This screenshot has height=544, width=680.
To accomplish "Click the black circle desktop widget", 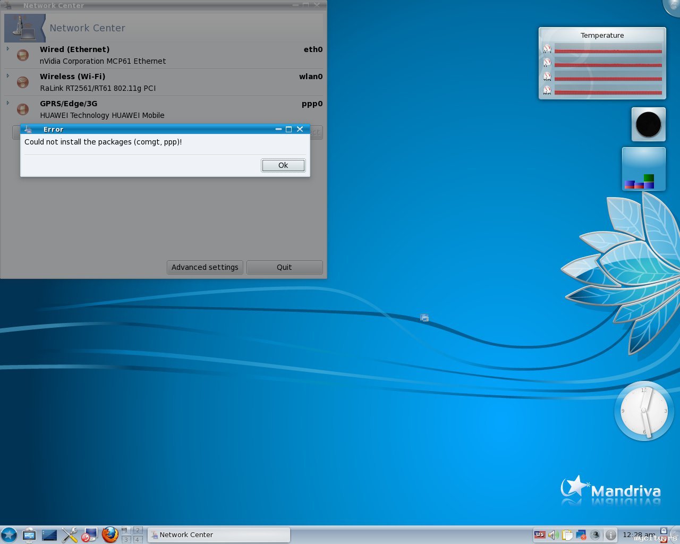I will pyautogui.click(x=649, y=124).
